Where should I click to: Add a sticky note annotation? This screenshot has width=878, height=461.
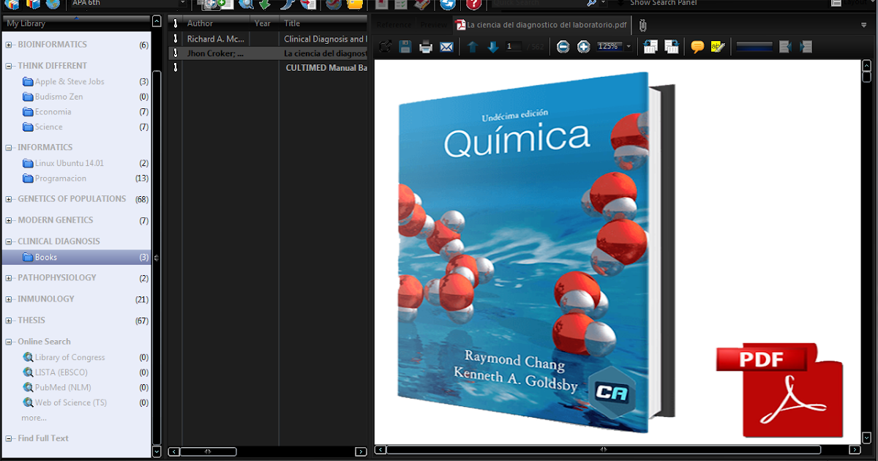[697, 47]
